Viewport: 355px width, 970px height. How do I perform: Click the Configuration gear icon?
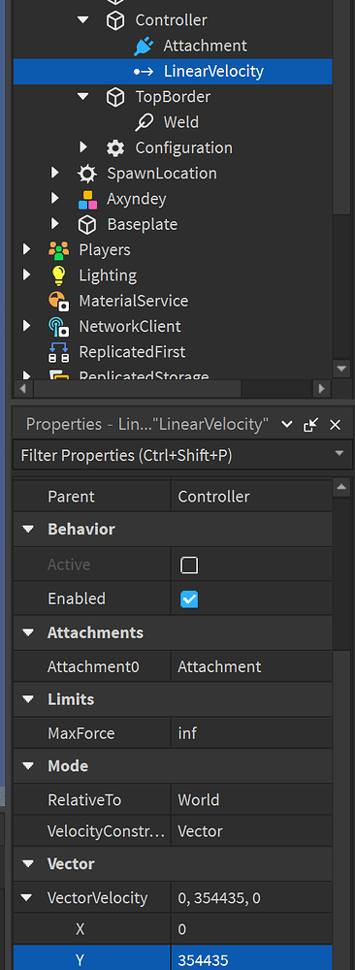coord(115,147)
